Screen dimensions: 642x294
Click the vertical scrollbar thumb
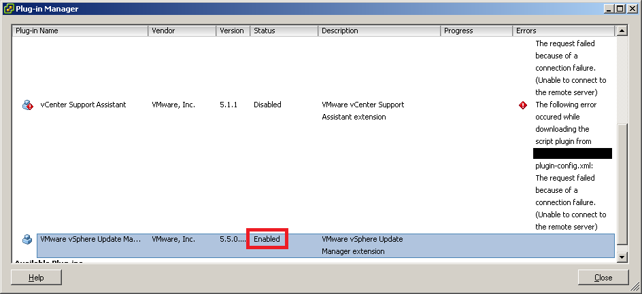point(622,187)
